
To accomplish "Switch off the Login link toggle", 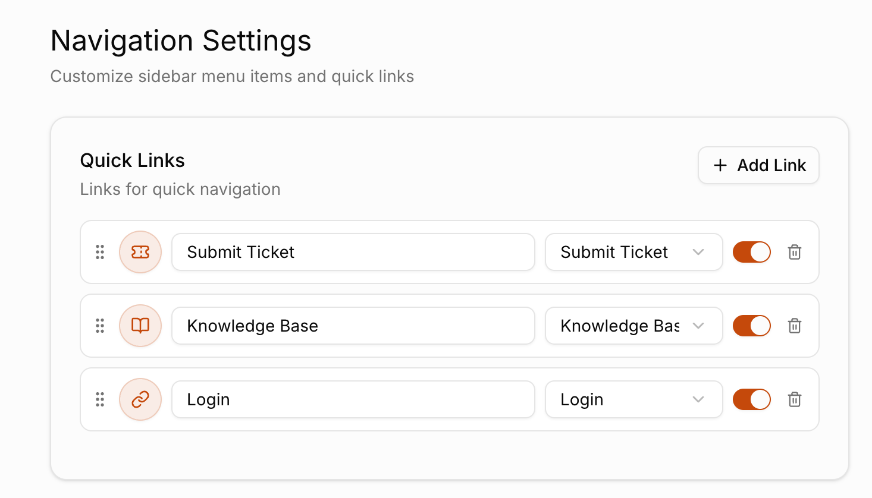I will point(752,399).
